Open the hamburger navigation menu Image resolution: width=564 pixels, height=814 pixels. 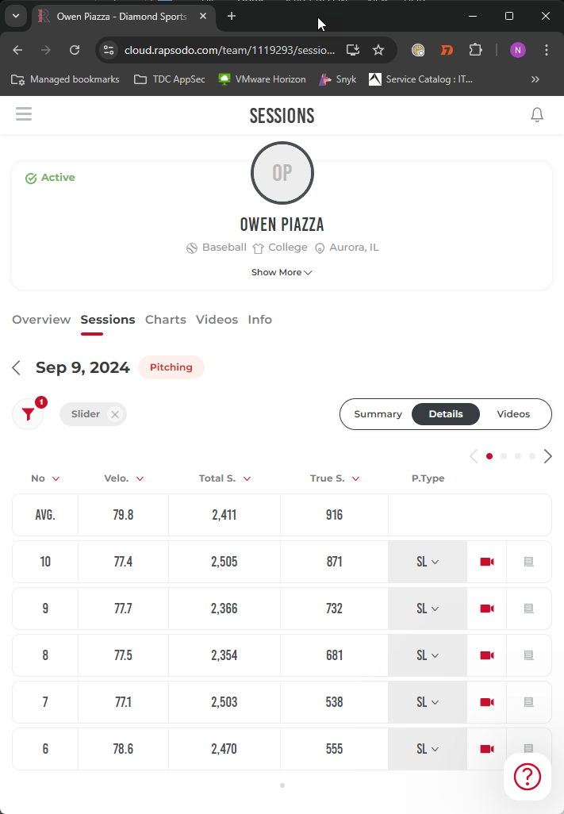point(24,114)
